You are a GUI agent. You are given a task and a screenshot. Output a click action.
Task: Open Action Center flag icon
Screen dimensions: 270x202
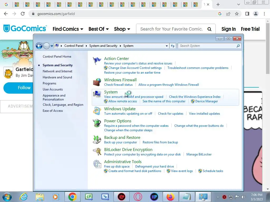(97, 61)
